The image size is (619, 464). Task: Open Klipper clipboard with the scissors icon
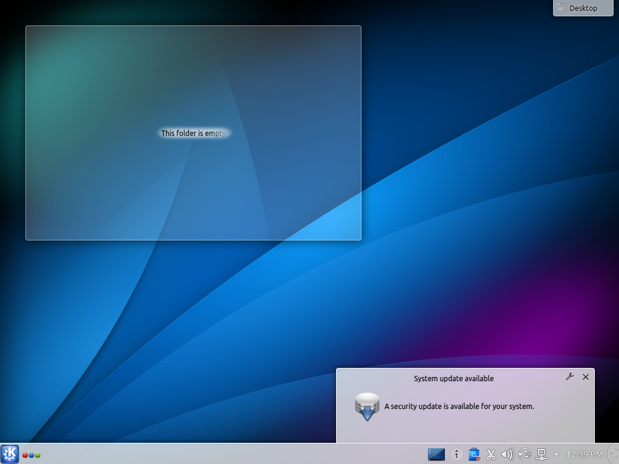(491, 454)
